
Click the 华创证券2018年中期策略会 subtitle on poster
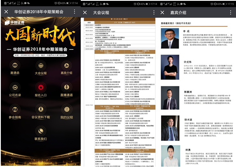click(x=40, y=49)
